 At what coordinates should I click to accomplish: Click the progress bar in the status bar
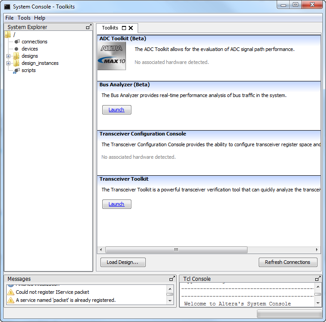pyautogui.click(x=290, y=314)
